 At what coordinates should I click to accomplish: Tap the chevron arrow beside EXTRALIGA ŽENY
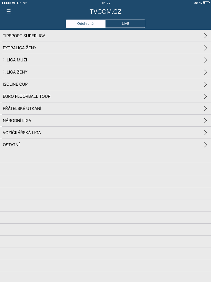tap(206, 48)
